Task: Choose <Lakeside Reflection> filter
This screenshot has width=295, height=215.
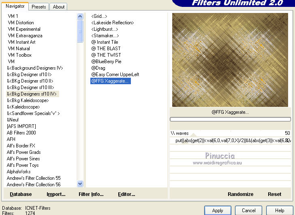Action: click(x=113, y=23)
